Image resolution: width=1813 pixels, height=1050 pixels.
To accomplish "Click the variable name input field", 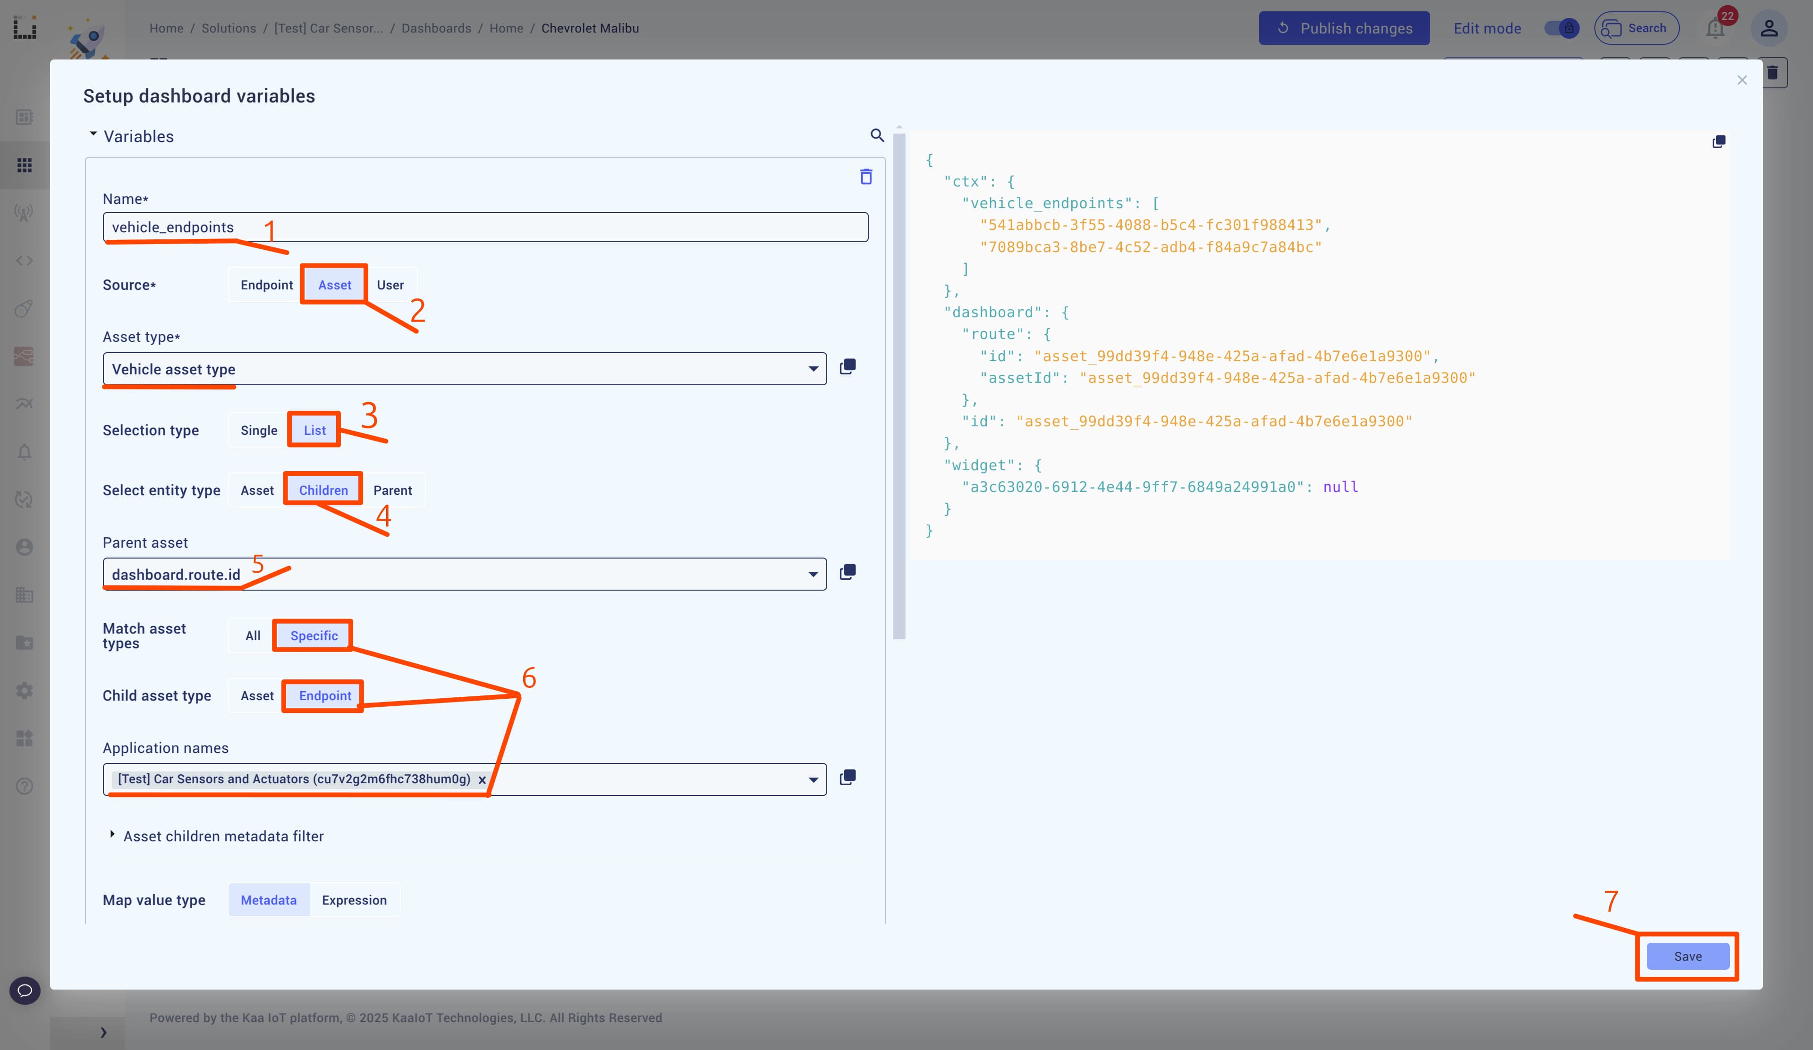I will pos(485,226).
